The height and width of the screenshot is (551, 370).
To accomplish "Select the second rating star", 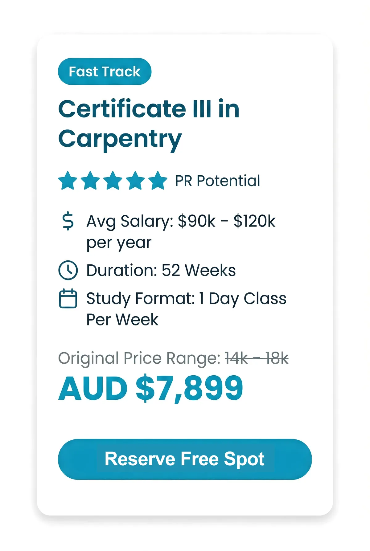I will coord(90,181).
